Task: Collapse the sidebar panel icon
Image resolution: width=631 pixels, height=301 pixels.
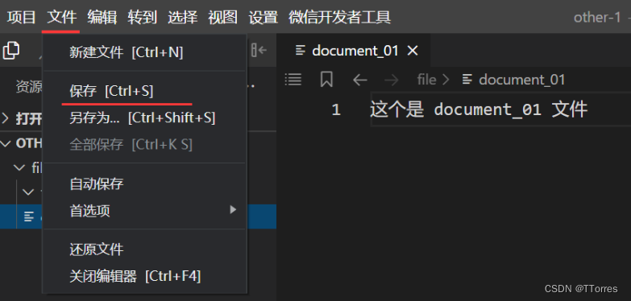Action: pos(259,50)
